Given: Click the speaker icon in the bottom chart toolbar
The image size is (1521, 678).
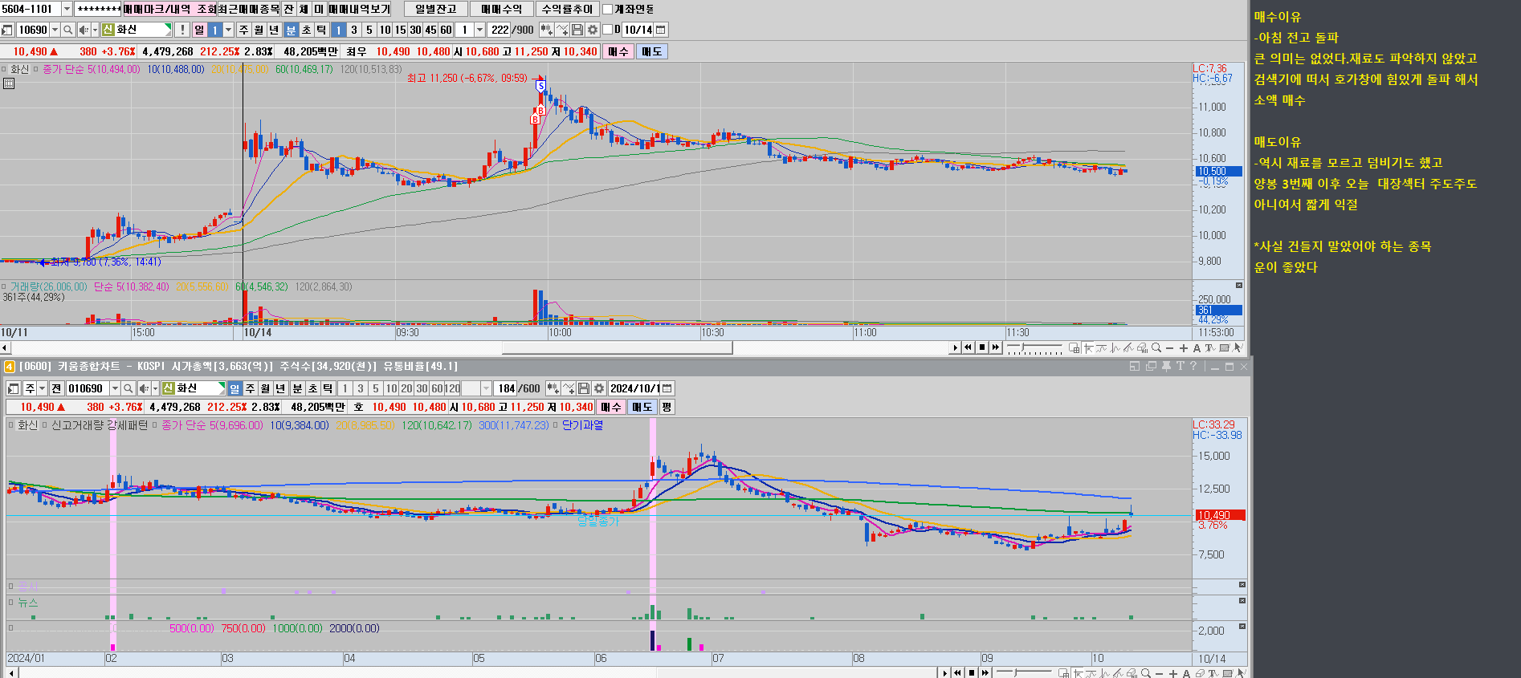Looking at the screenshot, I should click(x=143, y=388).
